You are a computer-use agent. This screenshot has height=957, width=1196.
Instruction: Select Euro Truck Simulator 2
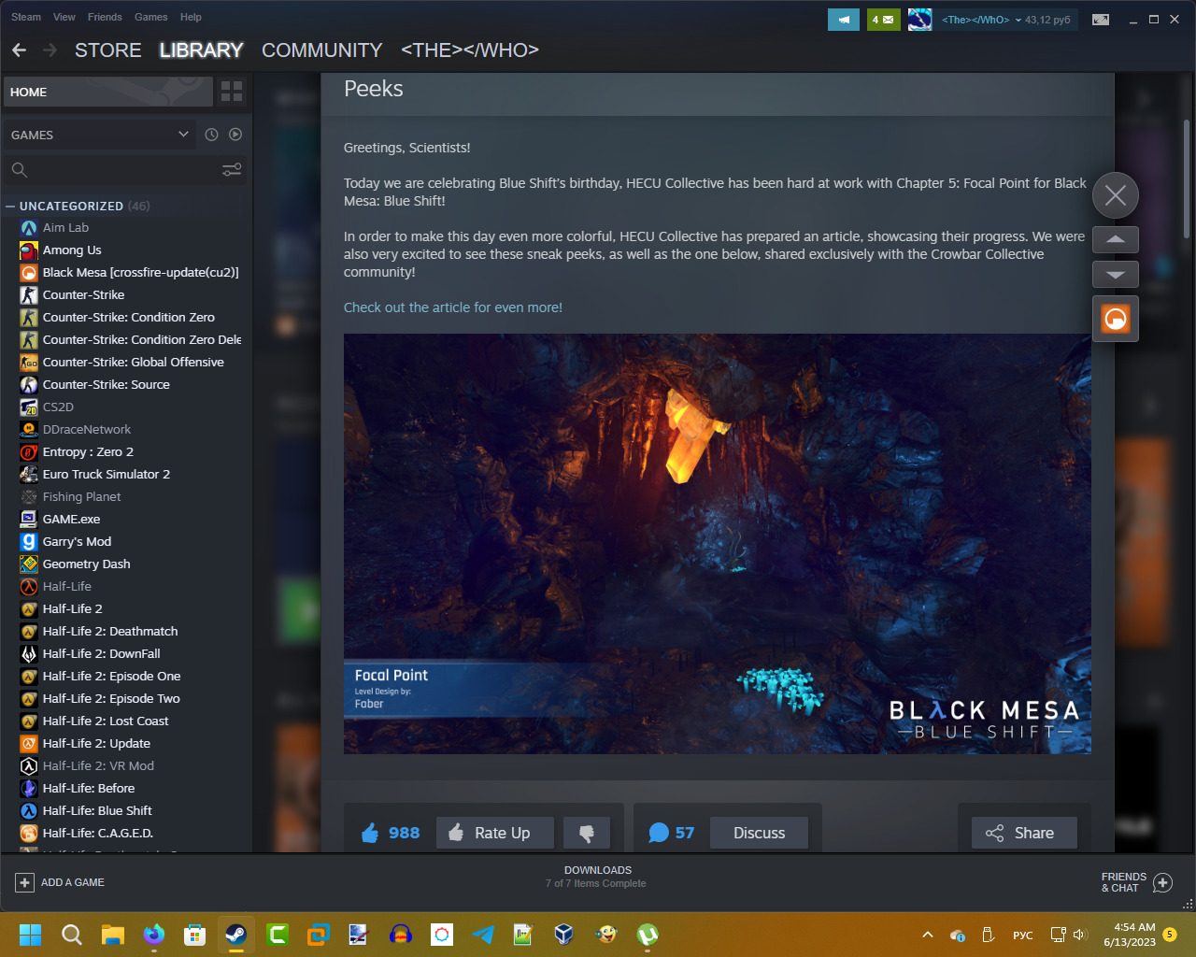pos(106,475)
